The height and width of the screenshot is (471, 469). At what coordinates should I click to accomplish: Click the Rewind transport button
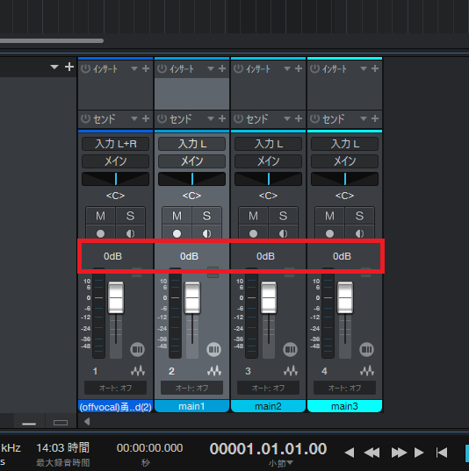[x=372, y=453]
